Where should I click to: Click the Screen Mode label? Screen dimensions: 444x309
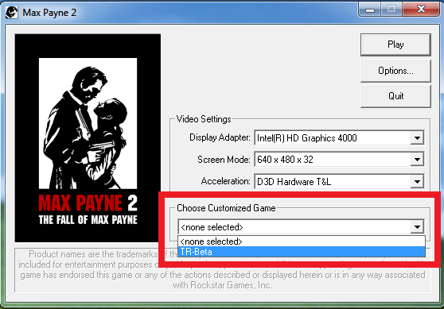224,160
